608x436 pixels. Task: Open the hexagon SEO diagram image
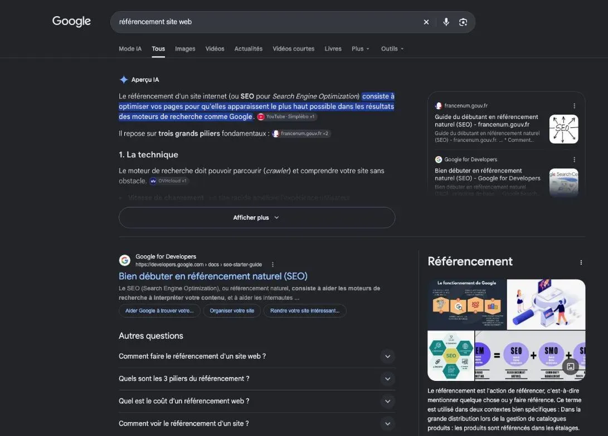click(451, 356)
